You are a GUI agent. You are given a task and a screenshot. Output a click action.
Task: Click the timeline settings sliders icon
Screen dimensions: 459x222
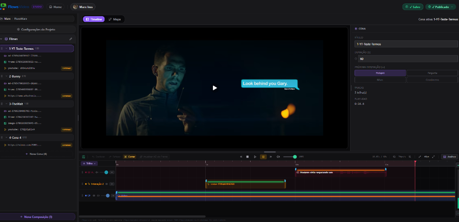click(x=84, y=157)
